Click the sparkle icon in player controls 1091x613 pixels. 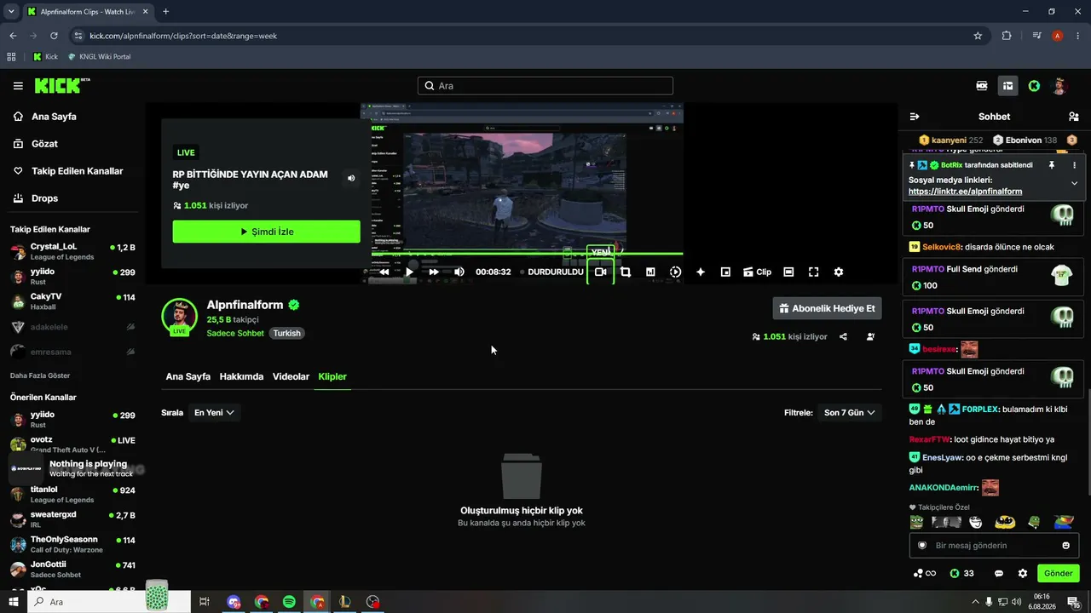tap(701, 272)
